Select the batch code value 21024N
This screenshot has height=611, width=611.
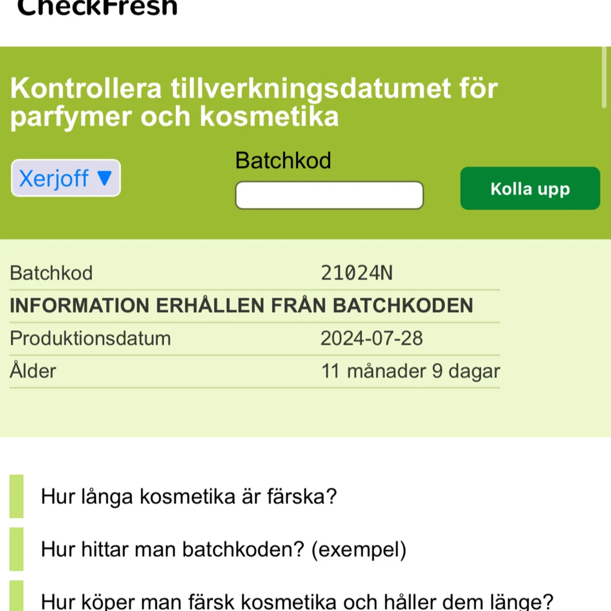click(356, 273)
